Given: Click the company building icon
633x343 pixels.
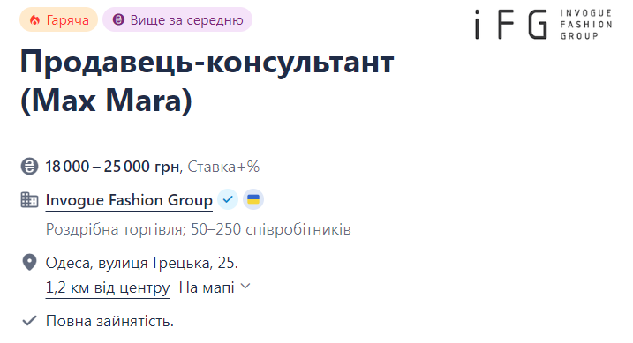Looking at the screenshot, I should pos(29,200).
